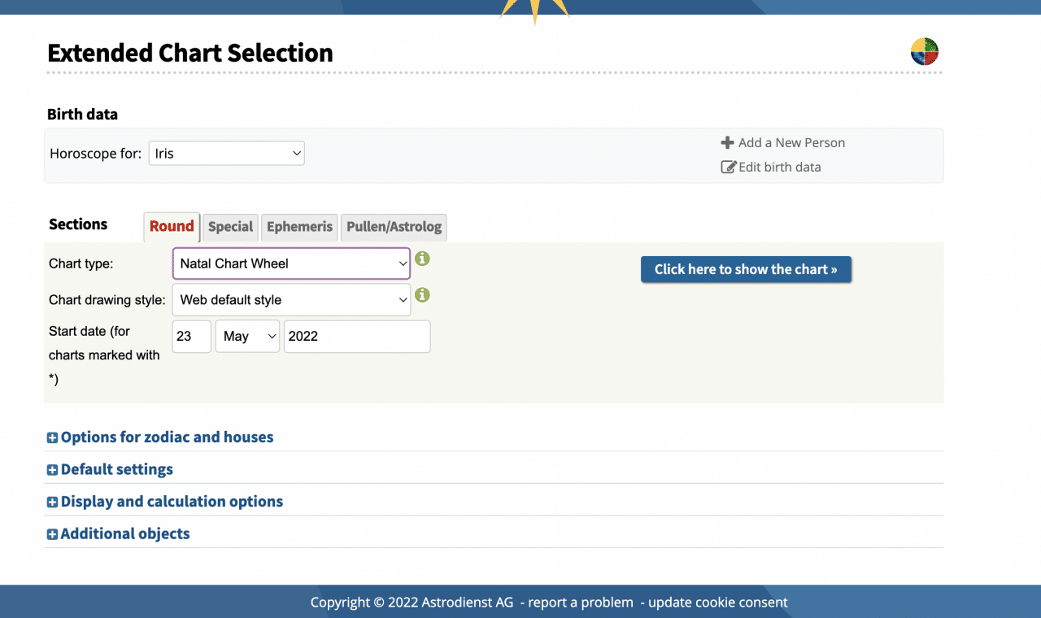Click the start date year field
The width and height of the screenshot is (1041, 618).
[x=356, y=337]
